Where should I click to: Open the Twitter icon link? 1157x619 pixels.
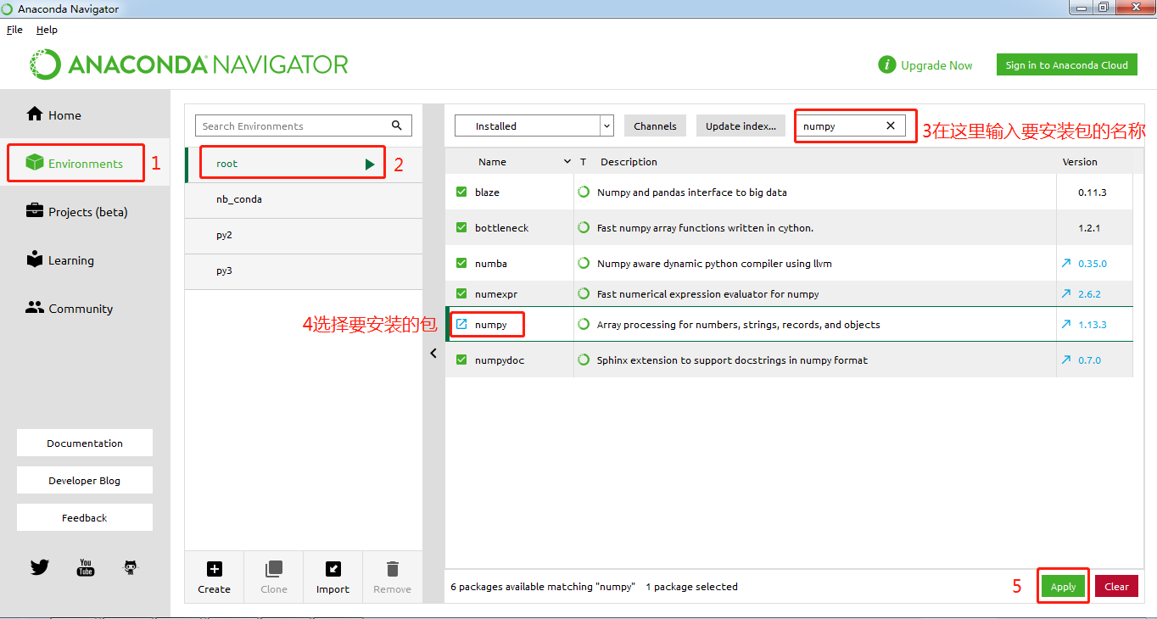(x=39, y=567)
